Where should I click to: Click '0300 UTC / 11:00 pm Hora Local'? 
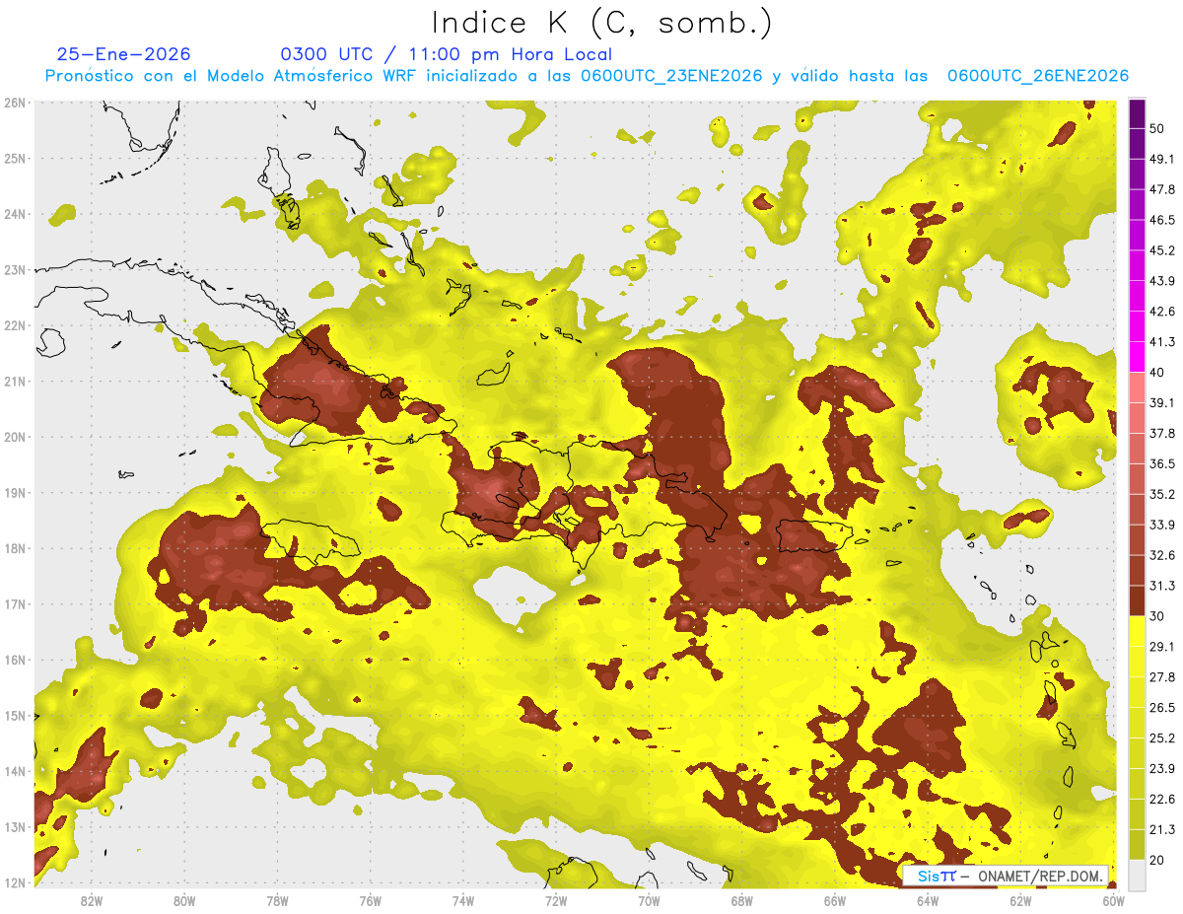[447, 54]
